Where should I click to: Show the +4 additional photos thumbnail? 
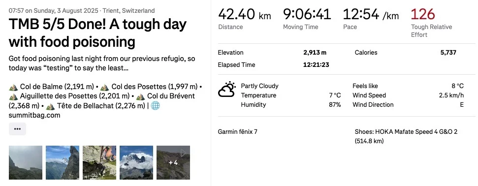[173, 162]
